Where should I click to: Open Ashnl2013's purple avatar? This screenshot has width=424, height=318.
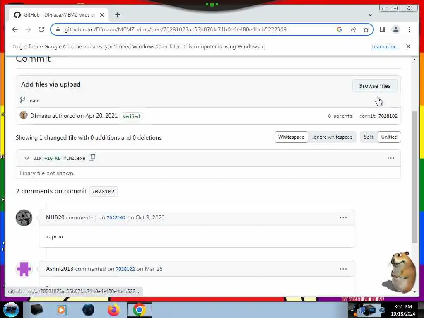click(24, 269)
